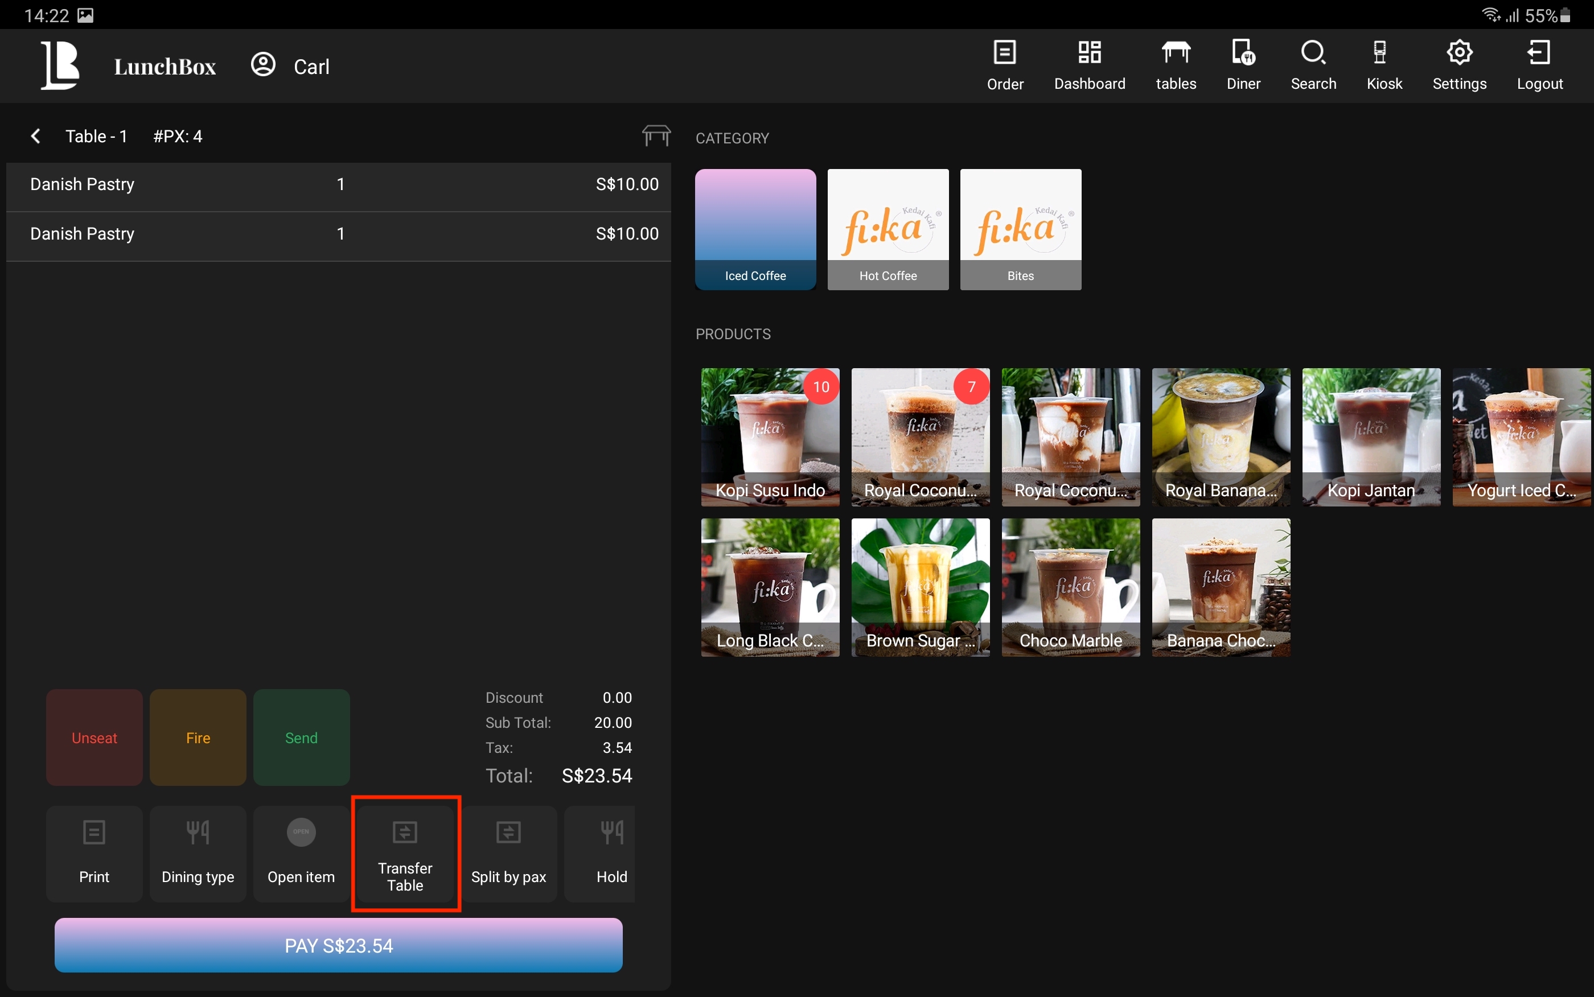Image resolution: width=1594 pixels, height=997 pixels.
Task: Add Kopi Susu Indo product
Action: coord(769,436)
